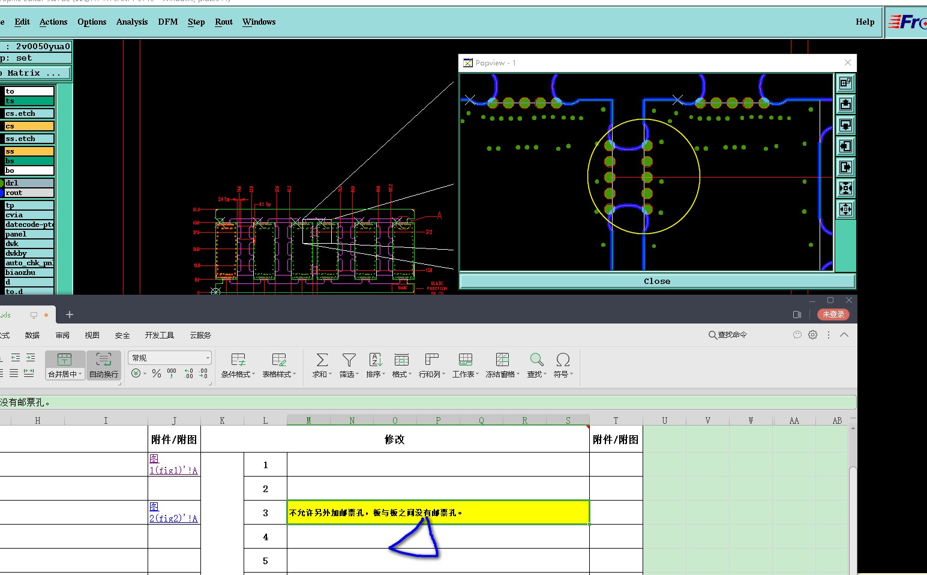
Task: Select the yellow cell in row 3
Action: 438,513
